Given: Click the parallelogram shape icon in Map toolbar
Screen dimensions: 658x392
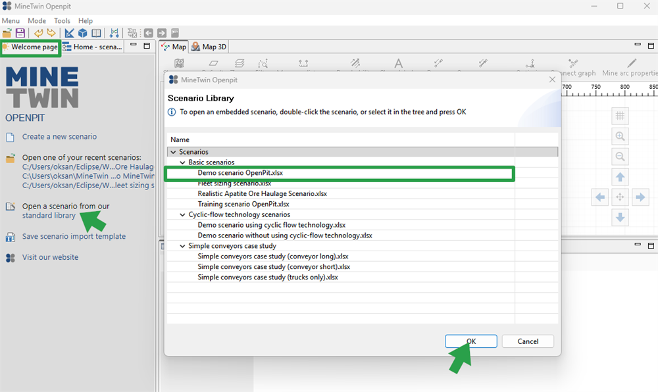Looking at the screenshot, I should 213,63.
